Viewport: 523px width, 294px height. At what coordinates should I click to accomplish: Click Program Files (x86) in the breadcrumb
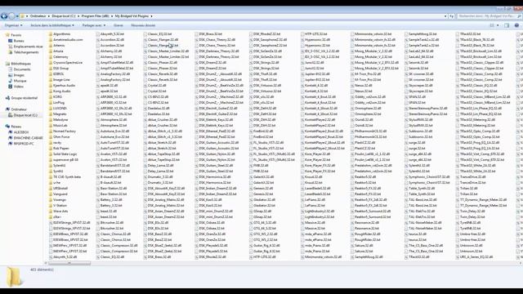(x=95, y=16)
